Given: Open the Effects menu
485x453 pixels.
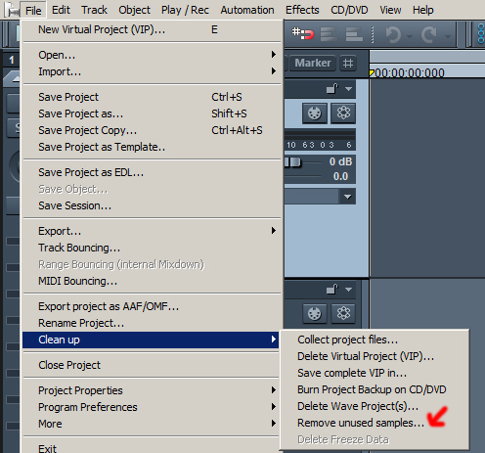Looking at the screenshot, I should (x=302, y=10).
